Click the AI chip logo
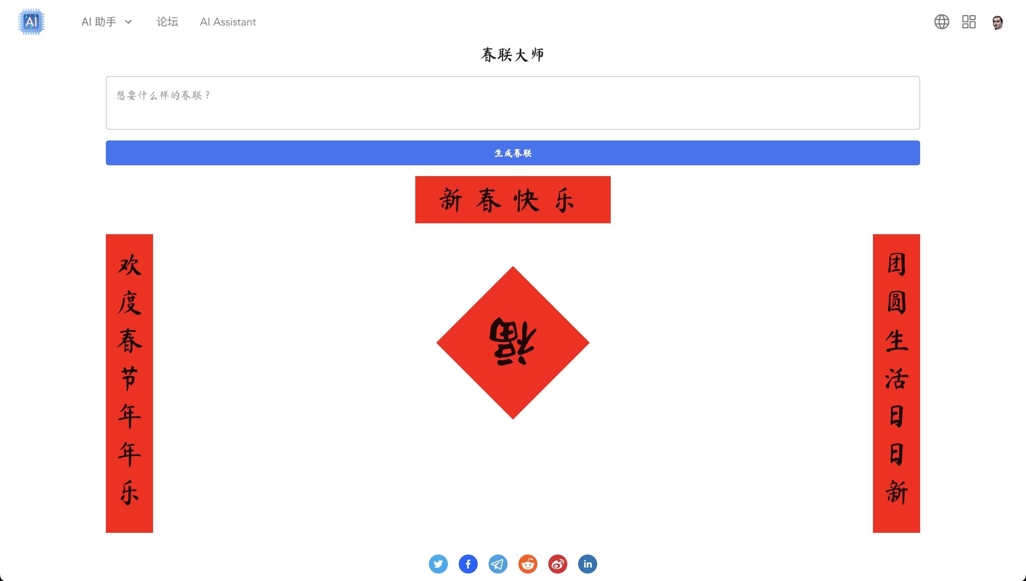The height and width of the screenshot is (581, 1026). click(x=31, y=21)
